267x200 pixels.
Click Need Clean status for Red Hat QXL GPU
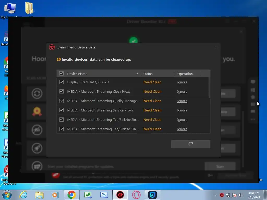[x=152, y=82]
